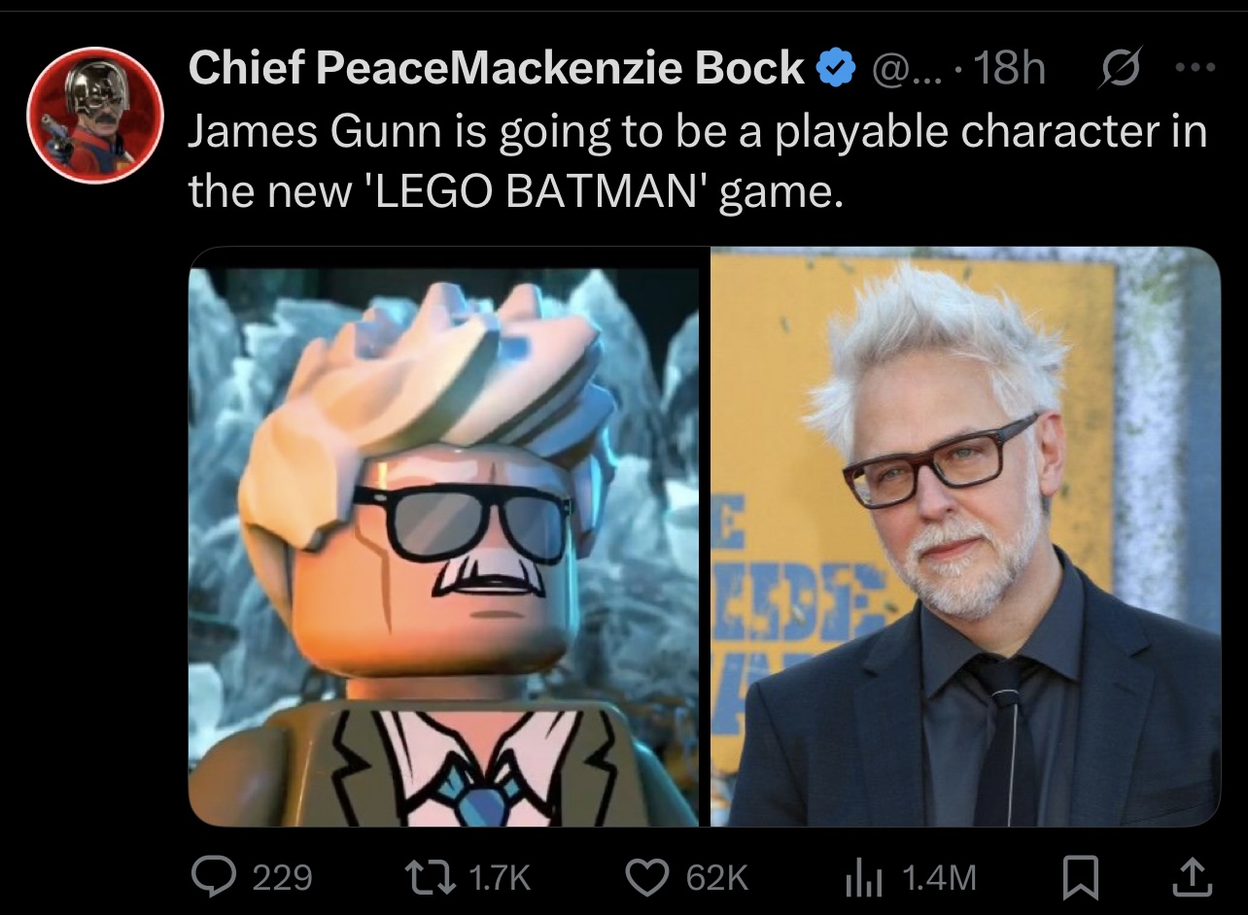Open the three-dot more options menu

pos(1195,70)
